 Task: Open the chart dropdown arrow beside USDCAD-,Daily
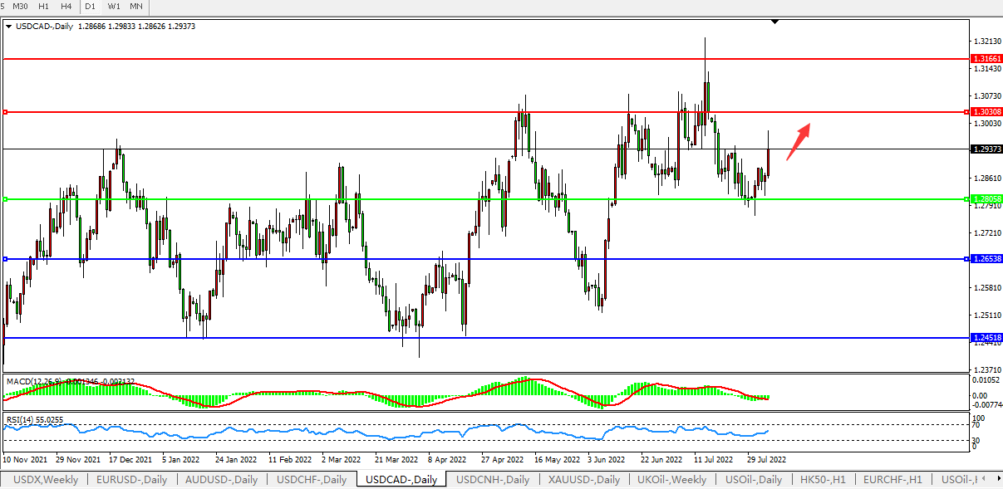point(8,27)
